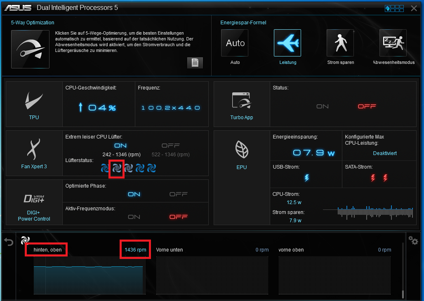424x301 pixels.
Task: Select the Auto energy mode
Action: tap(234, 43)
